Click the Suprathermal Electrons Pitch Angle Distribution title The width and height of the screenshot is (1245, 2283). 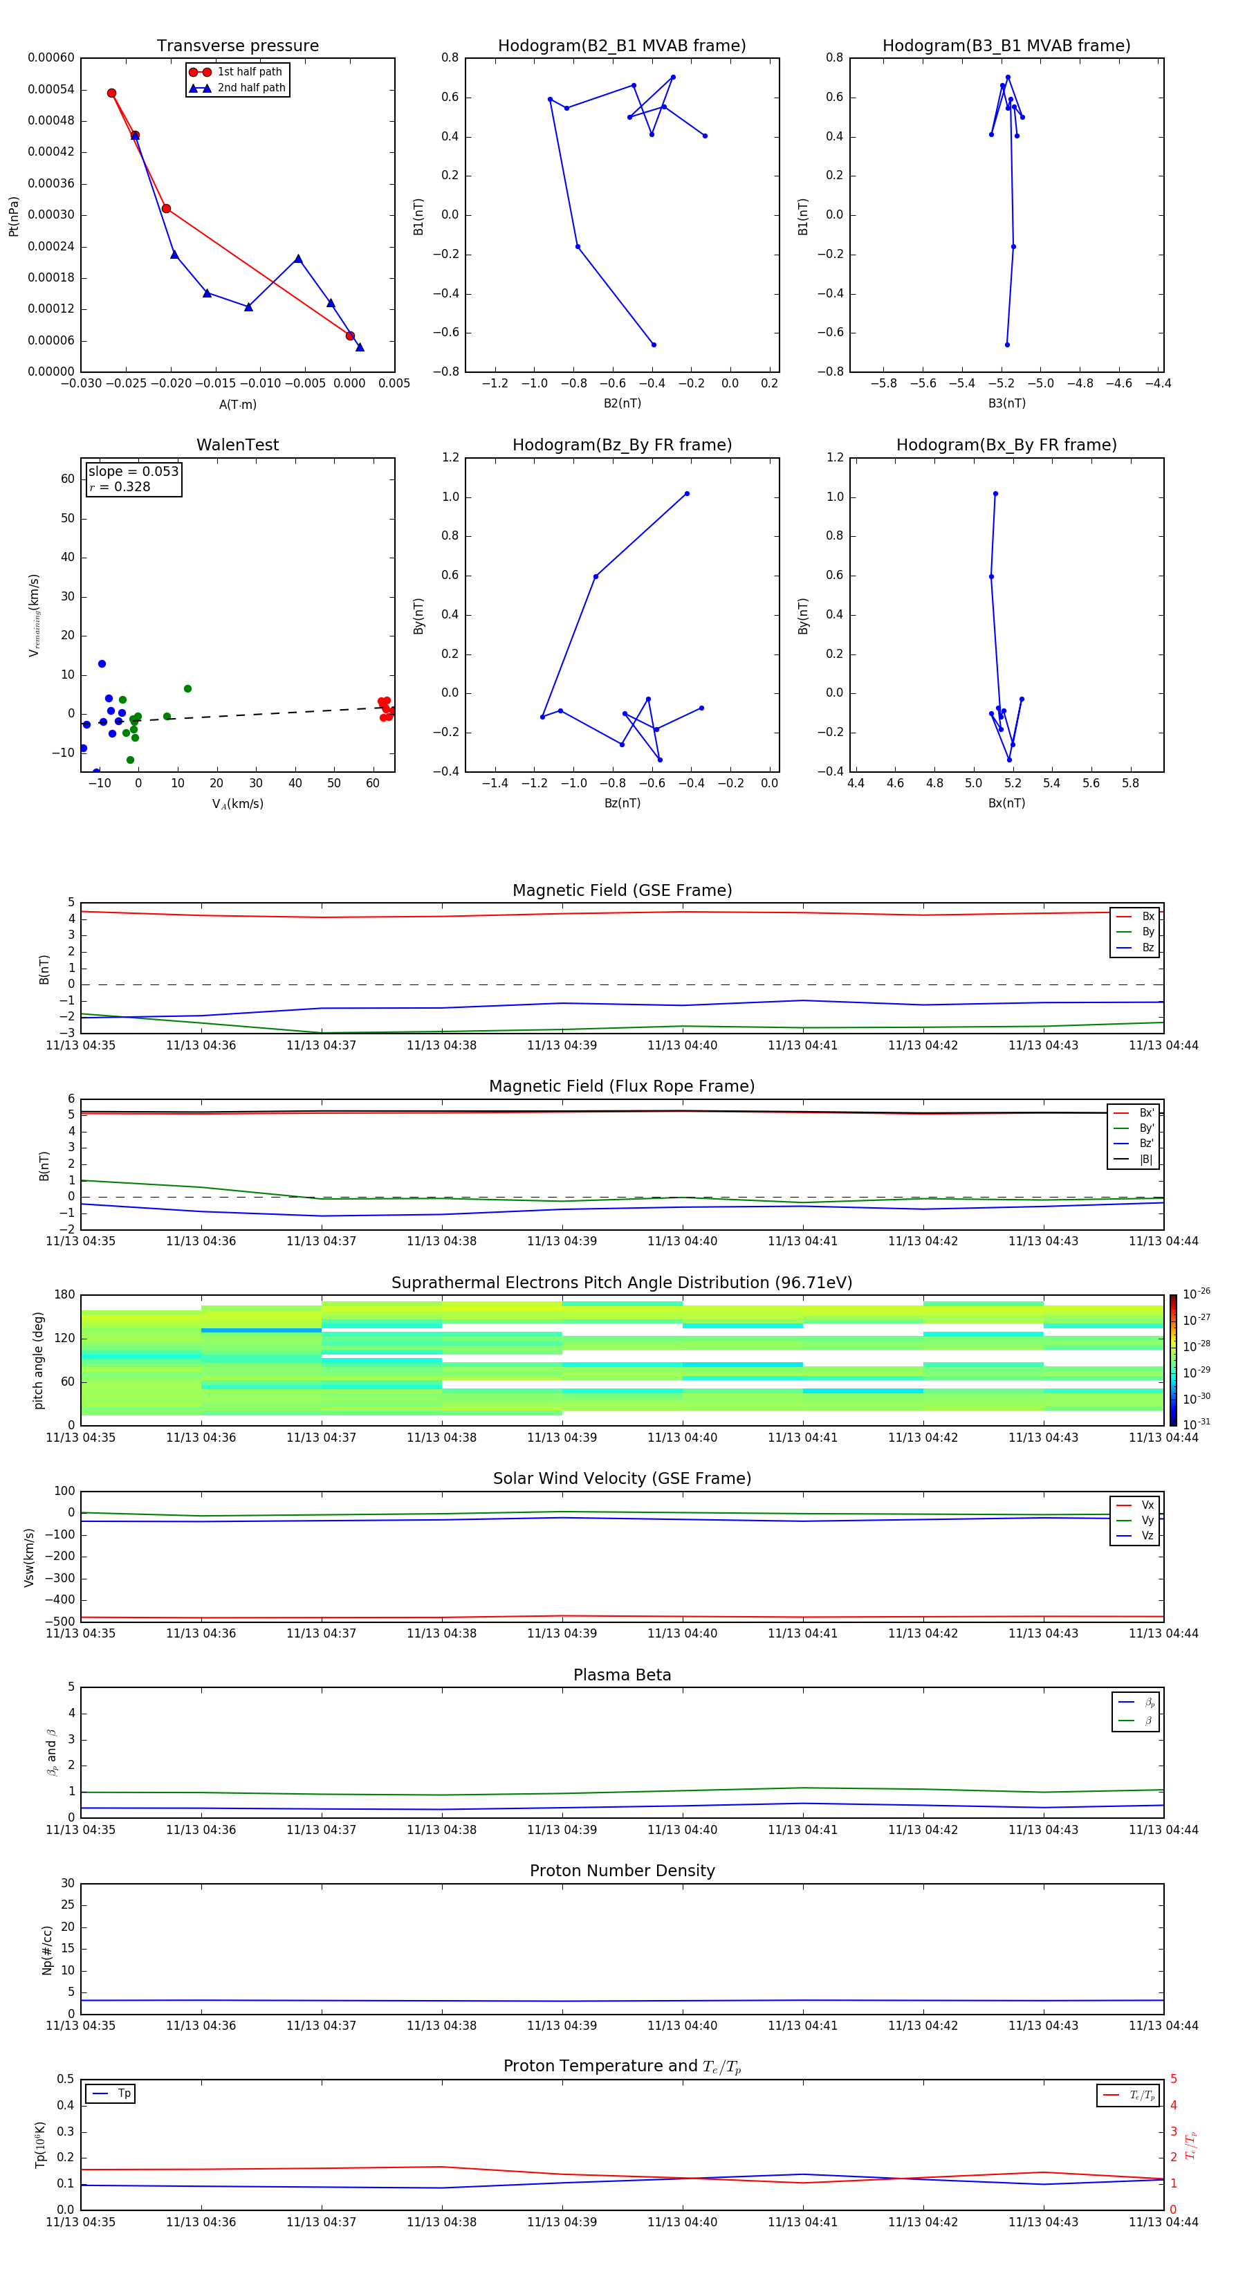click(622, 1283)
